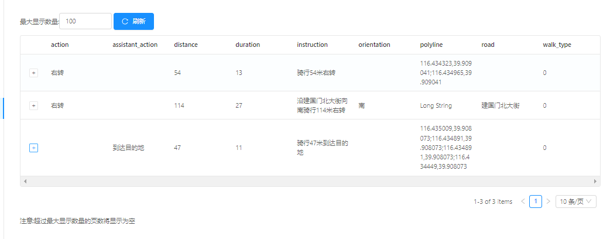Click the horizontal scrollbar track under the table
Screen dimensions: 610x239
point(310,182)
